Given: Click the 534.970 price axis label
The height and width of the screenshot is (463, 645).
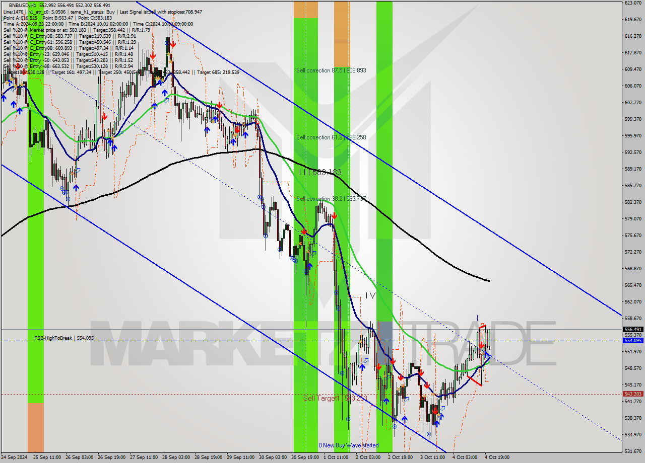Looking at the screenshot, I should [x=633, y=434].
